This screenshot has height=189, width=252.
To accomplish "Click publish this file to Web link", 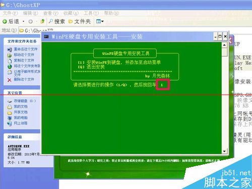I will coord(27,66).
